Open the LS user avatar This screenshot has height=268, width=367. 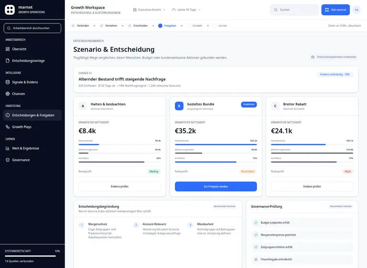[x=356, y=10]
